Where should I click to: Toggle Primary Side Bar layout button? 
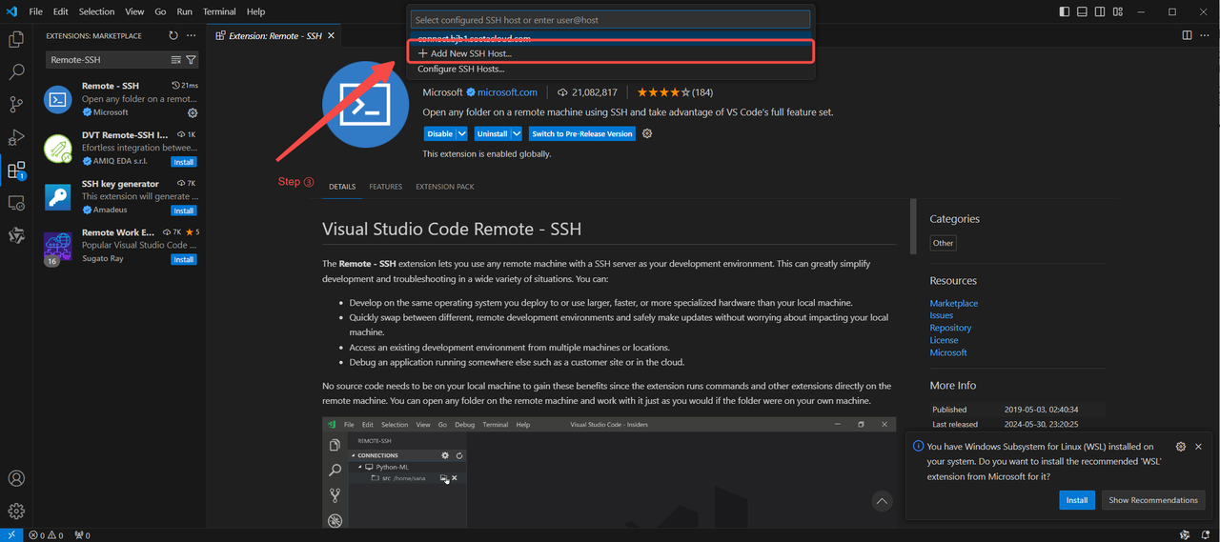coord(1065,11)
